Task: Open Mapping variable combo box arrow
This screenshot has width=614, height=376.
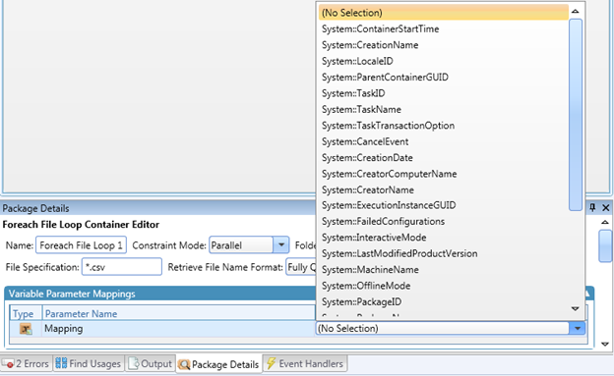Action: [578, 328]
